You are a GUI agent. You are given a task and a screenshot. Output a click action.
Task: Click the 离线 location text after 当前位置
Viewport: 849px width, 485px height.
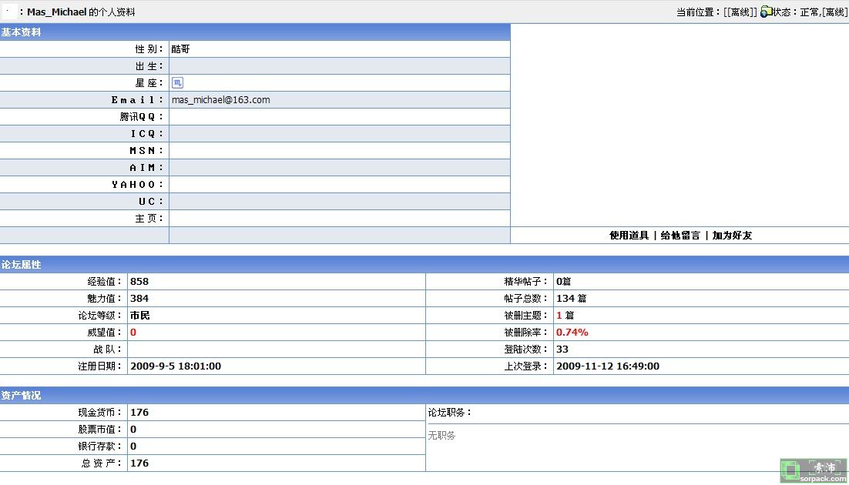(x=740, y=12)
